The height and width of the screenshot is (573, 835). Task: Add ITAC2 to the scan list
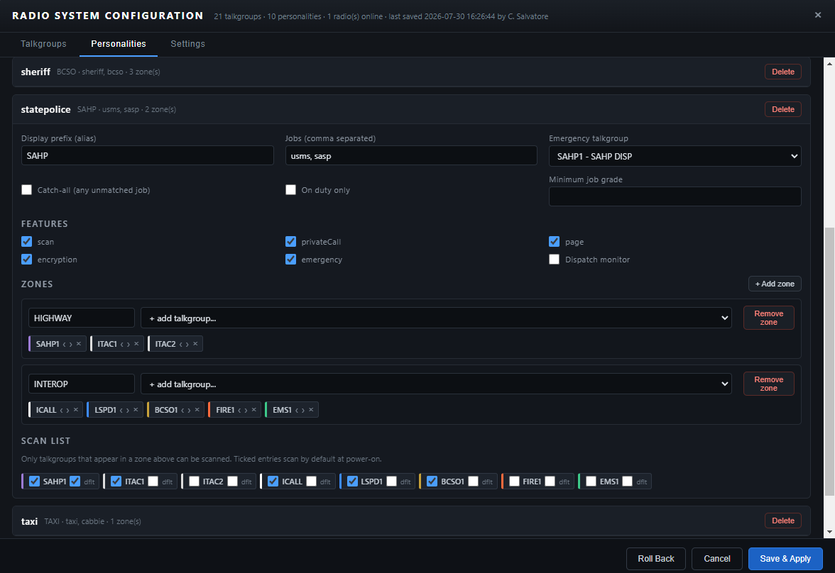click(x=195, y=481)
